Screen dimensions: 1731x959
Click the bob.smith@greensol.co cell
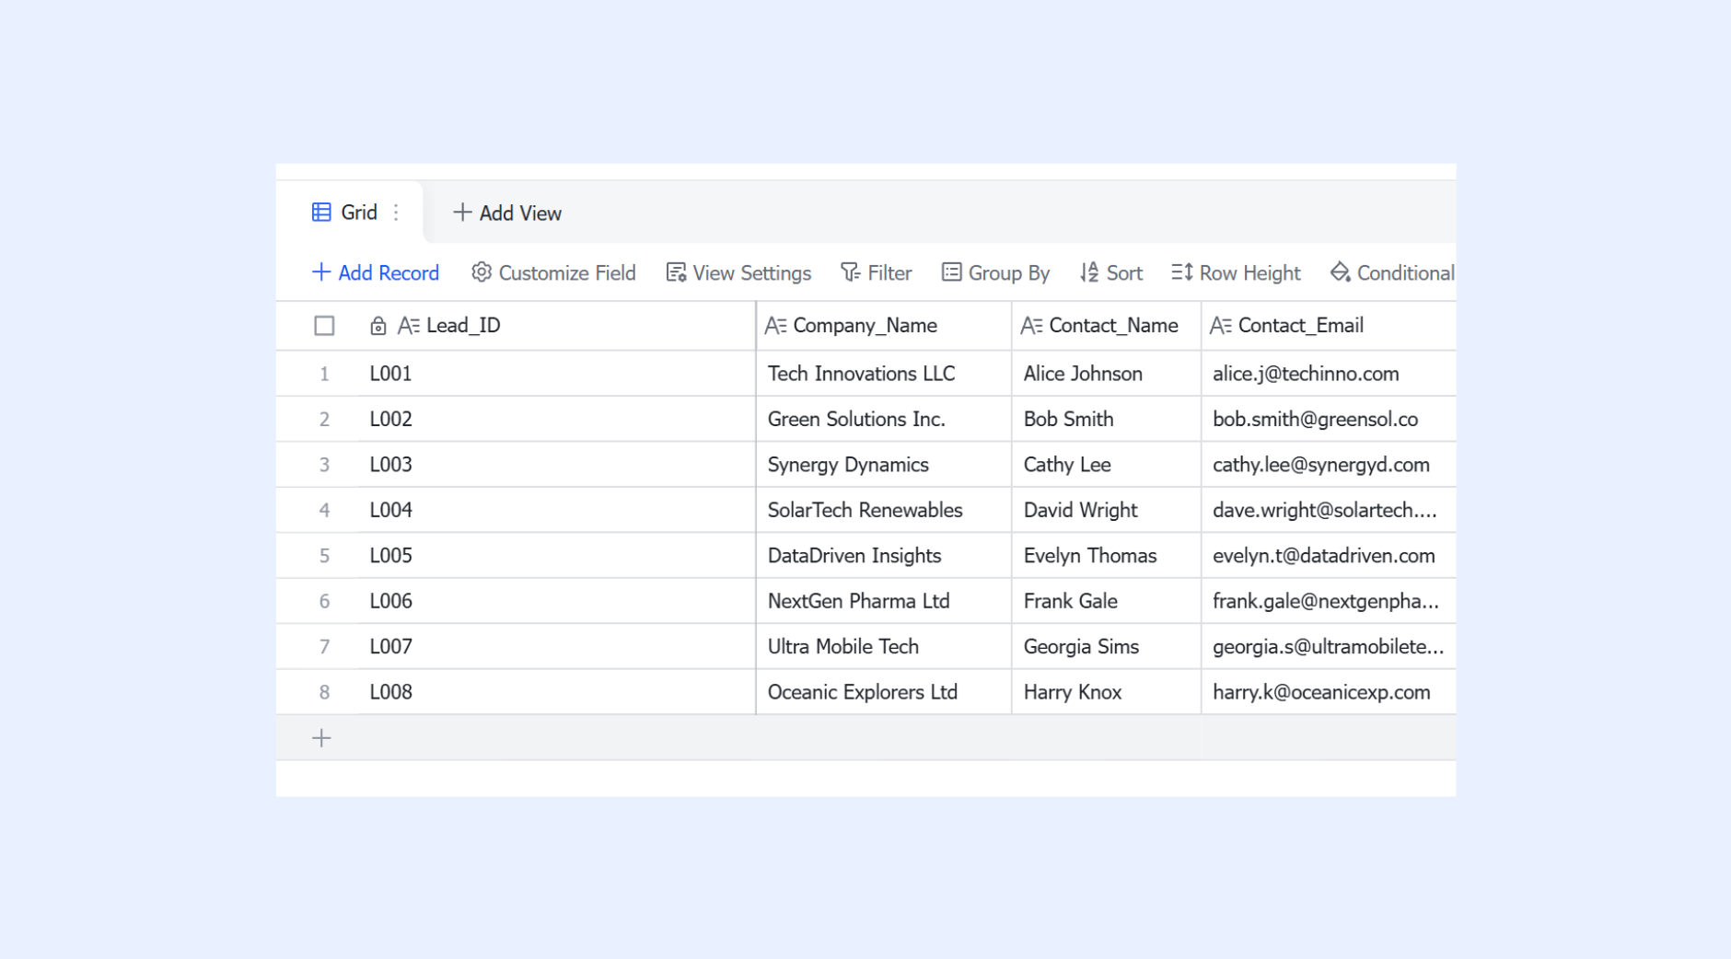click(x=1329, y=419)
